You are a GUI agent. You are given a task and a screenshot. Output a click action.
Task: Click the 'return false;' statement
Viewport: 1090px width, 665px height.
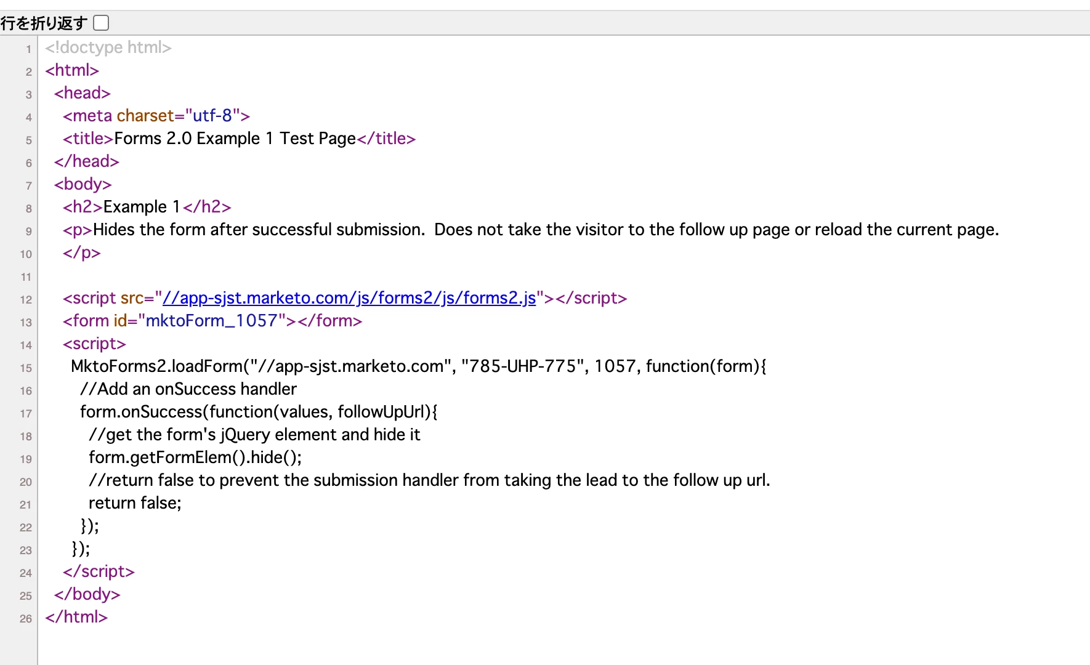pos(135,503)
